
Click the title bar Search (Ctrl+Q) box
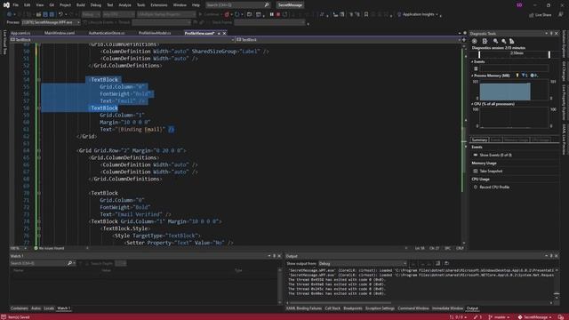(x=237, y=5)
